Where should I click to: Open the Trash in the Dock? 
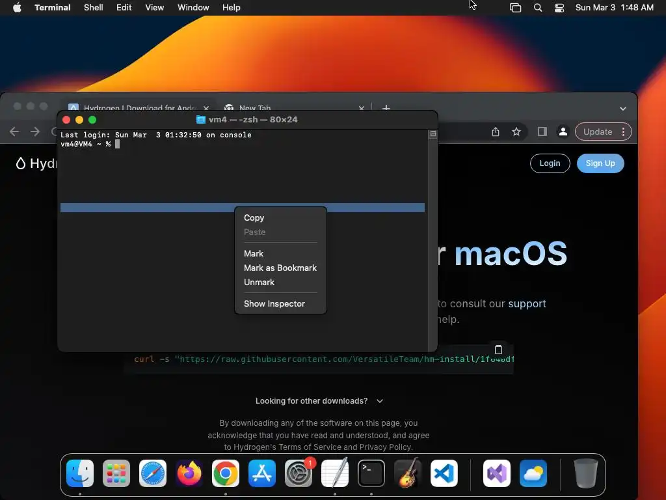(586, 473)
